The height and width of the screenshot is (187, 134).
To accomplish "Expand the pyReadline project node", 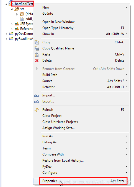I will [6, 39].
